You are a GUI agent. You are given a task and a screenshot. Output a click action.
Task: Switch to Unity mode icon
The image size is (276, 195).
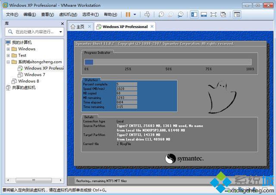tap(223, 14)
